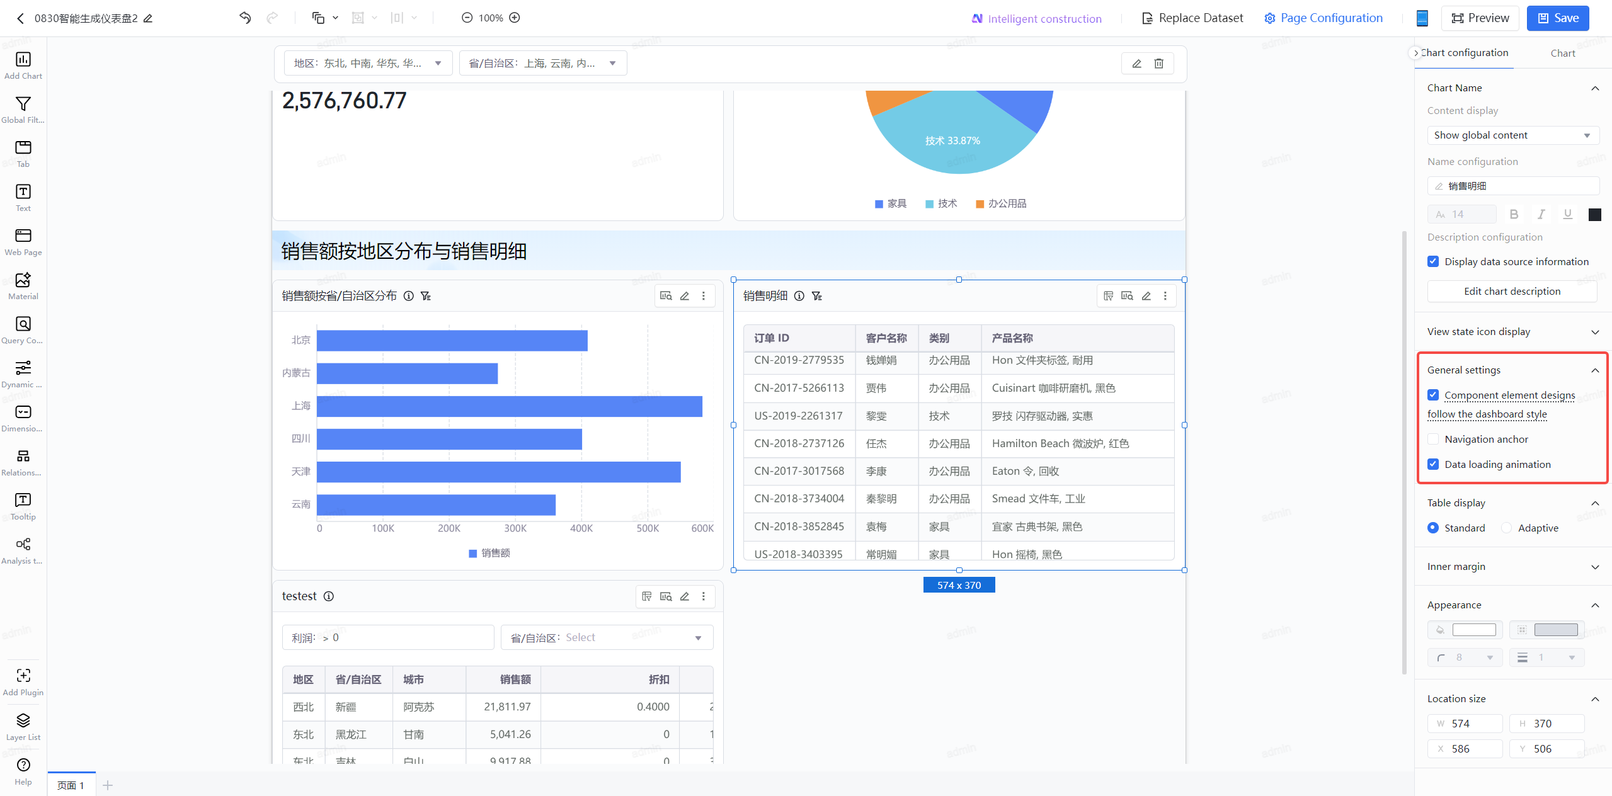Click the 利润 filter input field

pos(388,637)
